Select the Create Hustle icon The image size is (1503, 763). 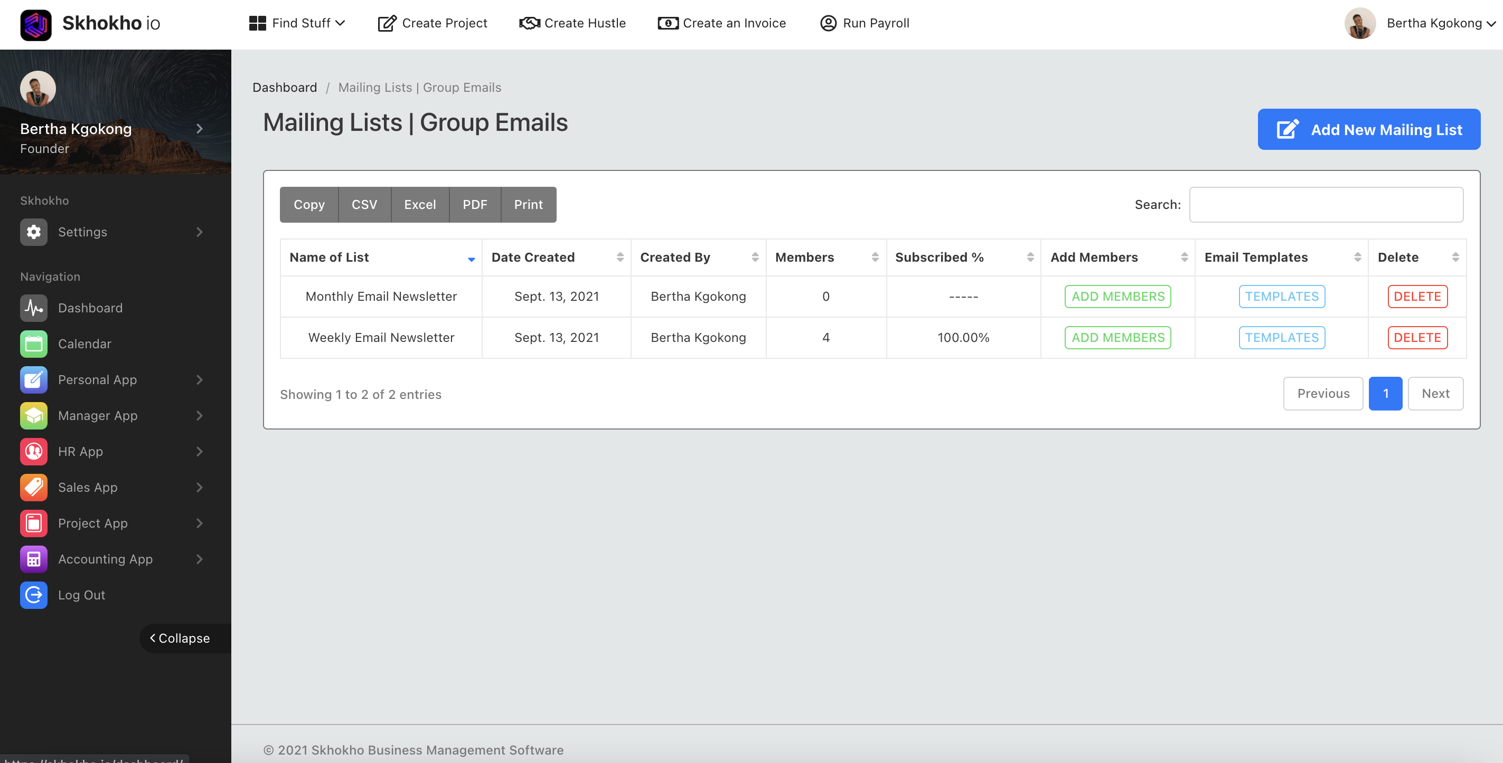tap(529, 23)
